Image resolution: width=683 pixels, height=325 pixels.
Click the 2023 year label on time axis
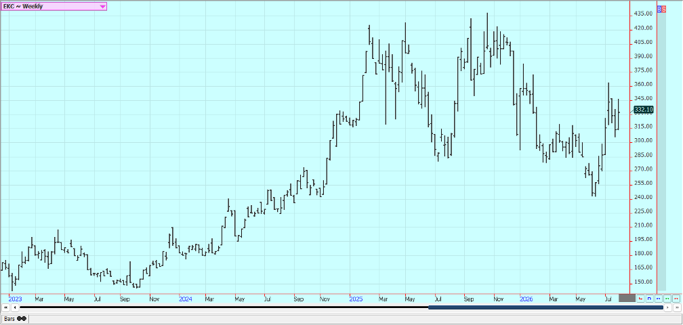pyautogui.click(x=15, y=299)
